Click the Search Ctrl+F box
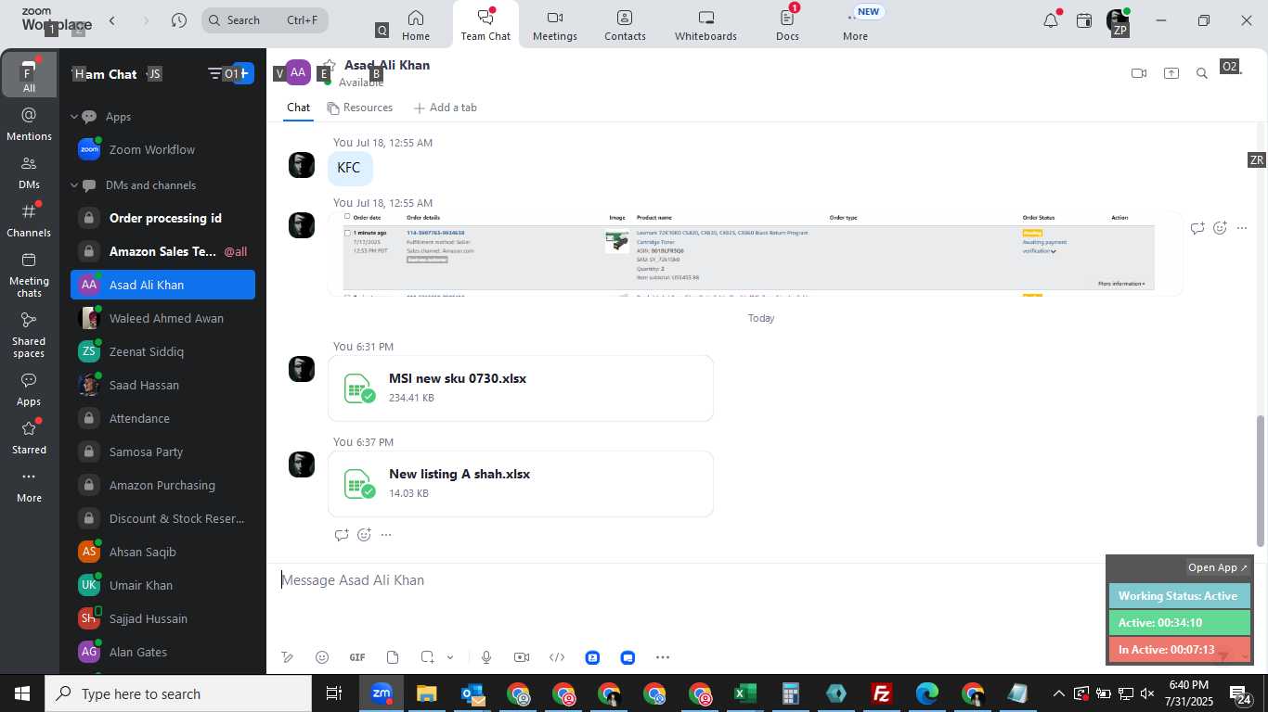1268x712 pixels. coord(266,19)
